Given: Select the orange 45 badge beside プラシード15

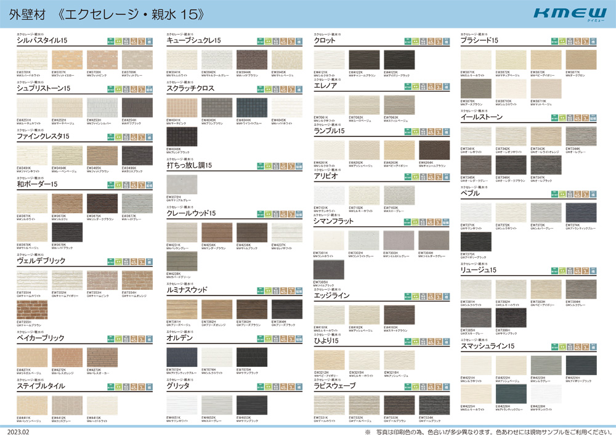Looking at the screenshot, I should click(578, 41).
